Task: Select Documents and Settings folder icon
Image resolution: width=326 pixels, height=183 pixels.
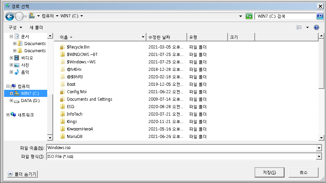Action: coord(62,99)
